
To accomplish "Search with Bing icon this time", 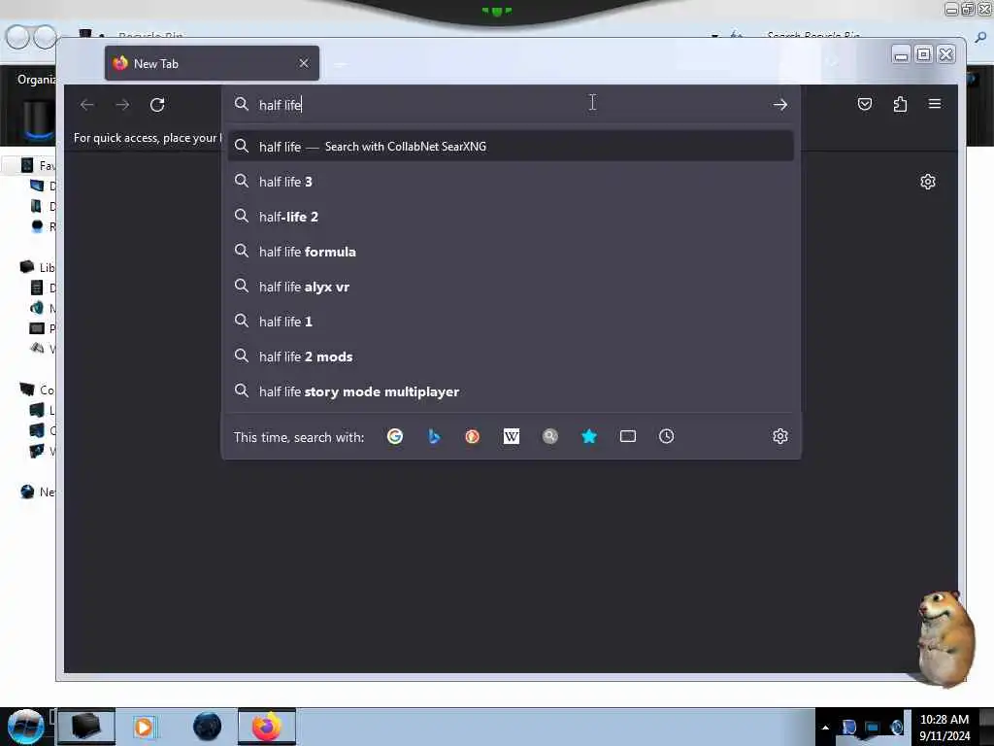I will [x=434, y=436].
